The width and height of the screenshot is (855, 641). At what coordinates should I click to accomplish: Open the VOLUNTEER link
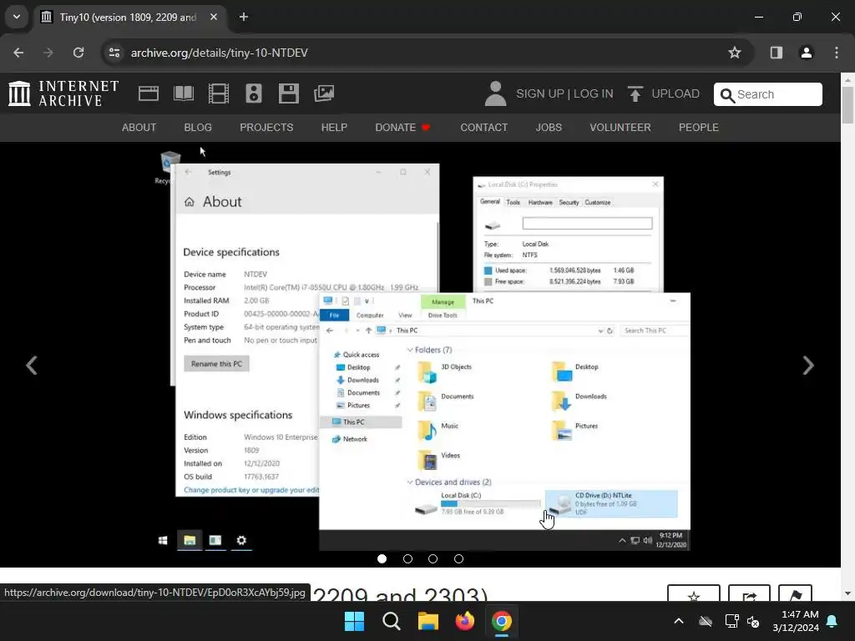point(620,128)
